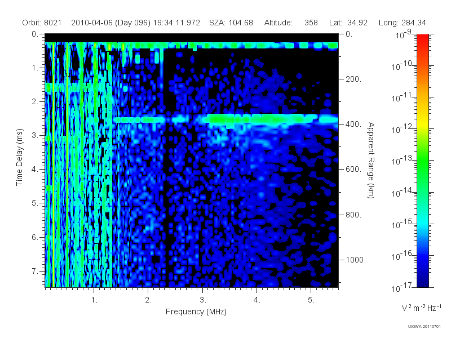The height and width of the screenshot is (338, 451).
Task: Click the 'SZA: 104.68' value
Action: 231,23
